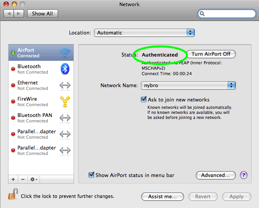Screen dimensions: 259x208
Task: Open the Location dropdown
Action: pyautogui.click(x=144, y=33)
